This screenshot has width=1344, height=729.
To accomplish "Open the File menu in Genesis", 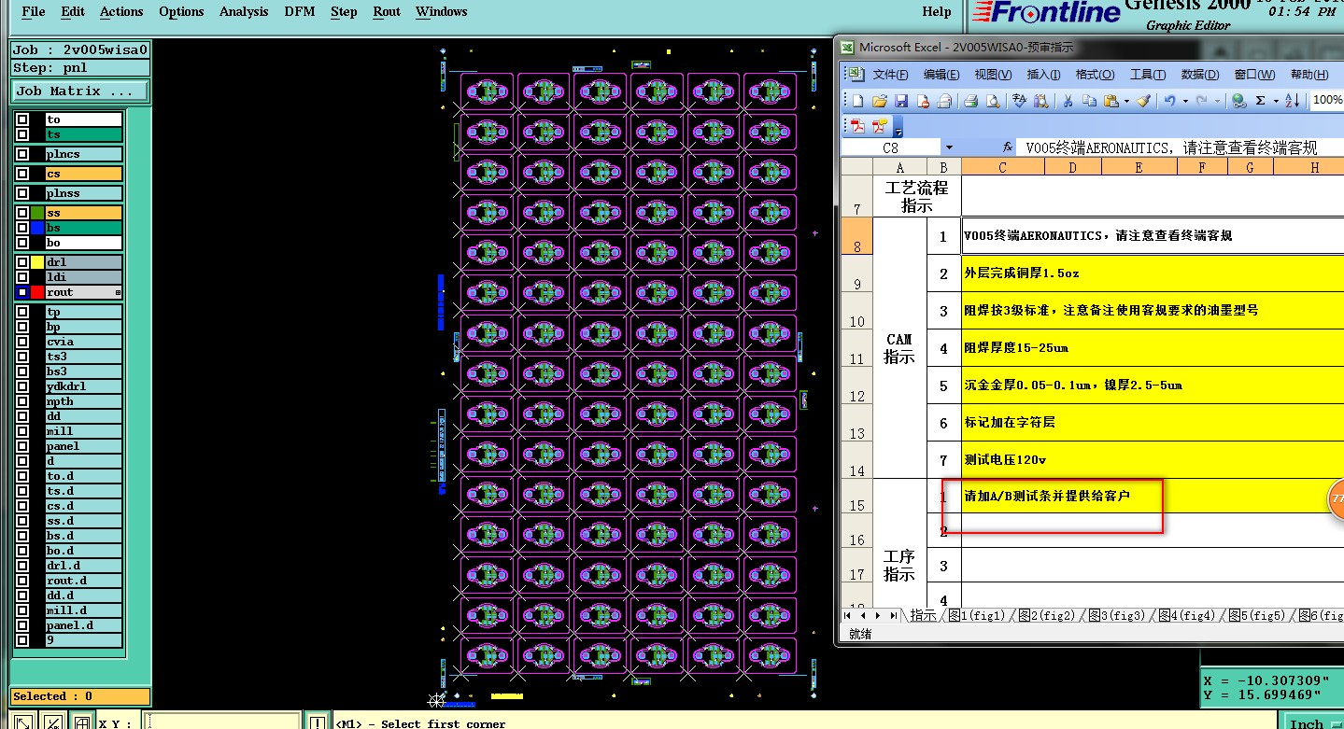I will tap(33, 11).
